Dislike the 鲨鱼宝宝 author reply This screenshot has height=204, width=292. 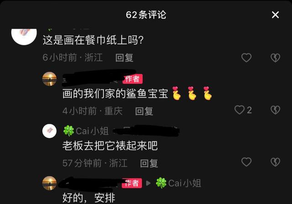point(275,110)
